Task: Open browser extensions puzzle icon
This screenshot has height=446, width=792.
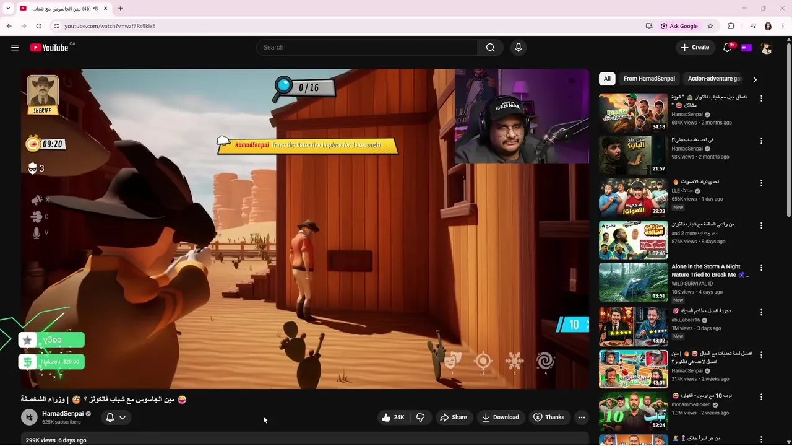Action: pos(731,26)
